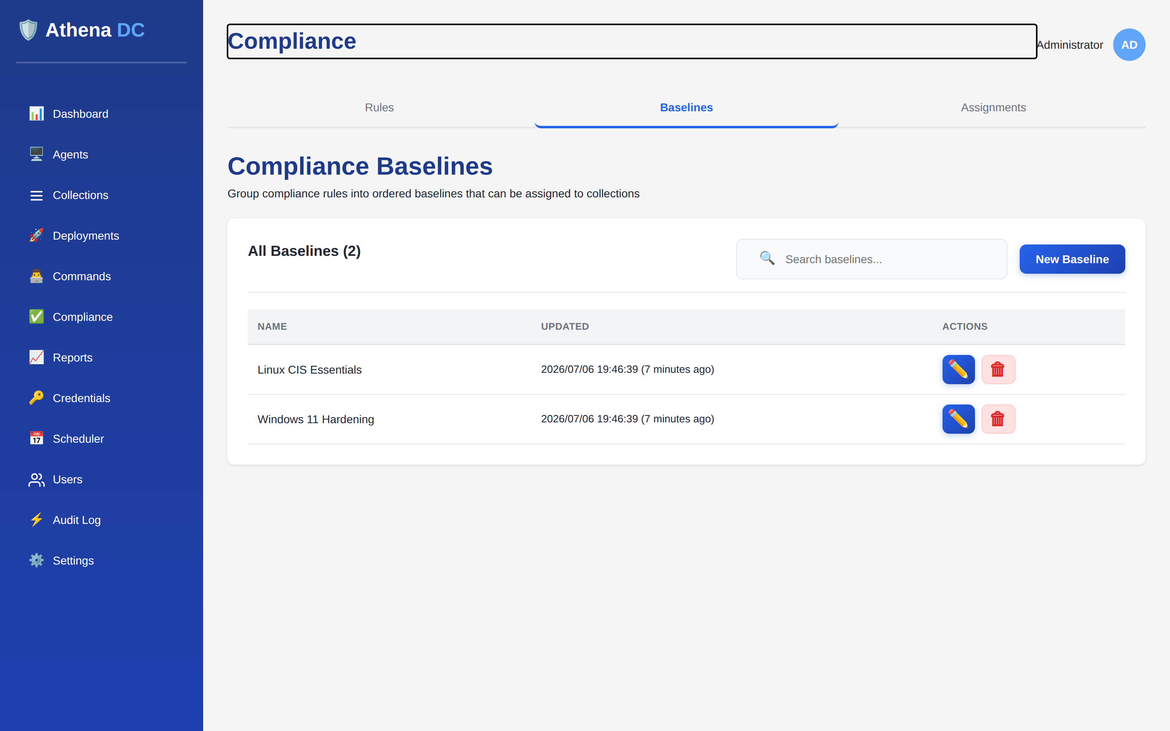
Task: Focus the Search baselines field
Action: (x=871, y=259)
